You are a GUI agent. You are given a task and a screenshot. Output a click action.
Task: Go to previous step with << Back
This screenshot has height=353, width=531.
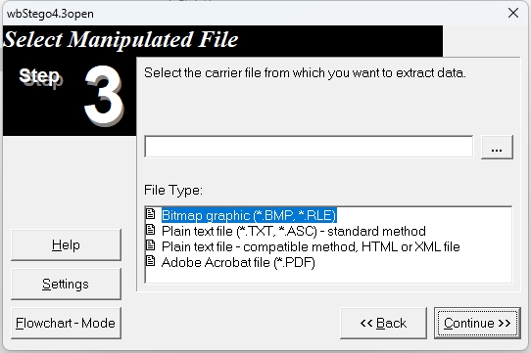383,323
